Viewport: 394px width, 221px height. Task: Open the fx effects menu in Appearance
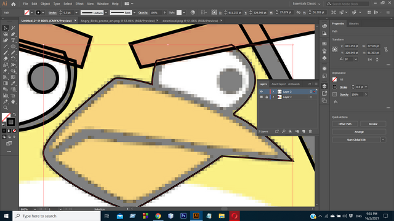tap(336, 102)
